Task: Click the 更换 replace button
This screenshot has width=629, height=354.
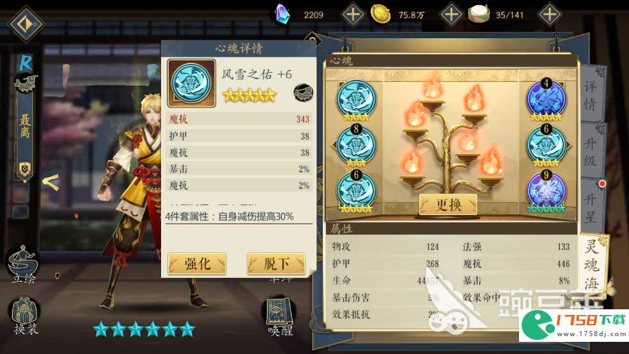Action: (449, 205)
